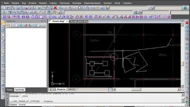Click the quick select star icon in Свойства panel

pyautogui.click(x=8, y=26)
